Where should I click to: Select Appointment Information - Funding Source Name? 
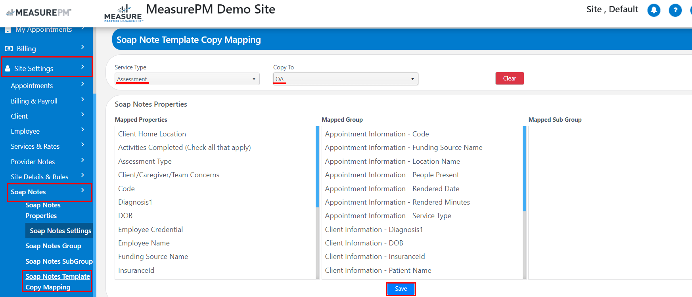(x=404, y=148)
